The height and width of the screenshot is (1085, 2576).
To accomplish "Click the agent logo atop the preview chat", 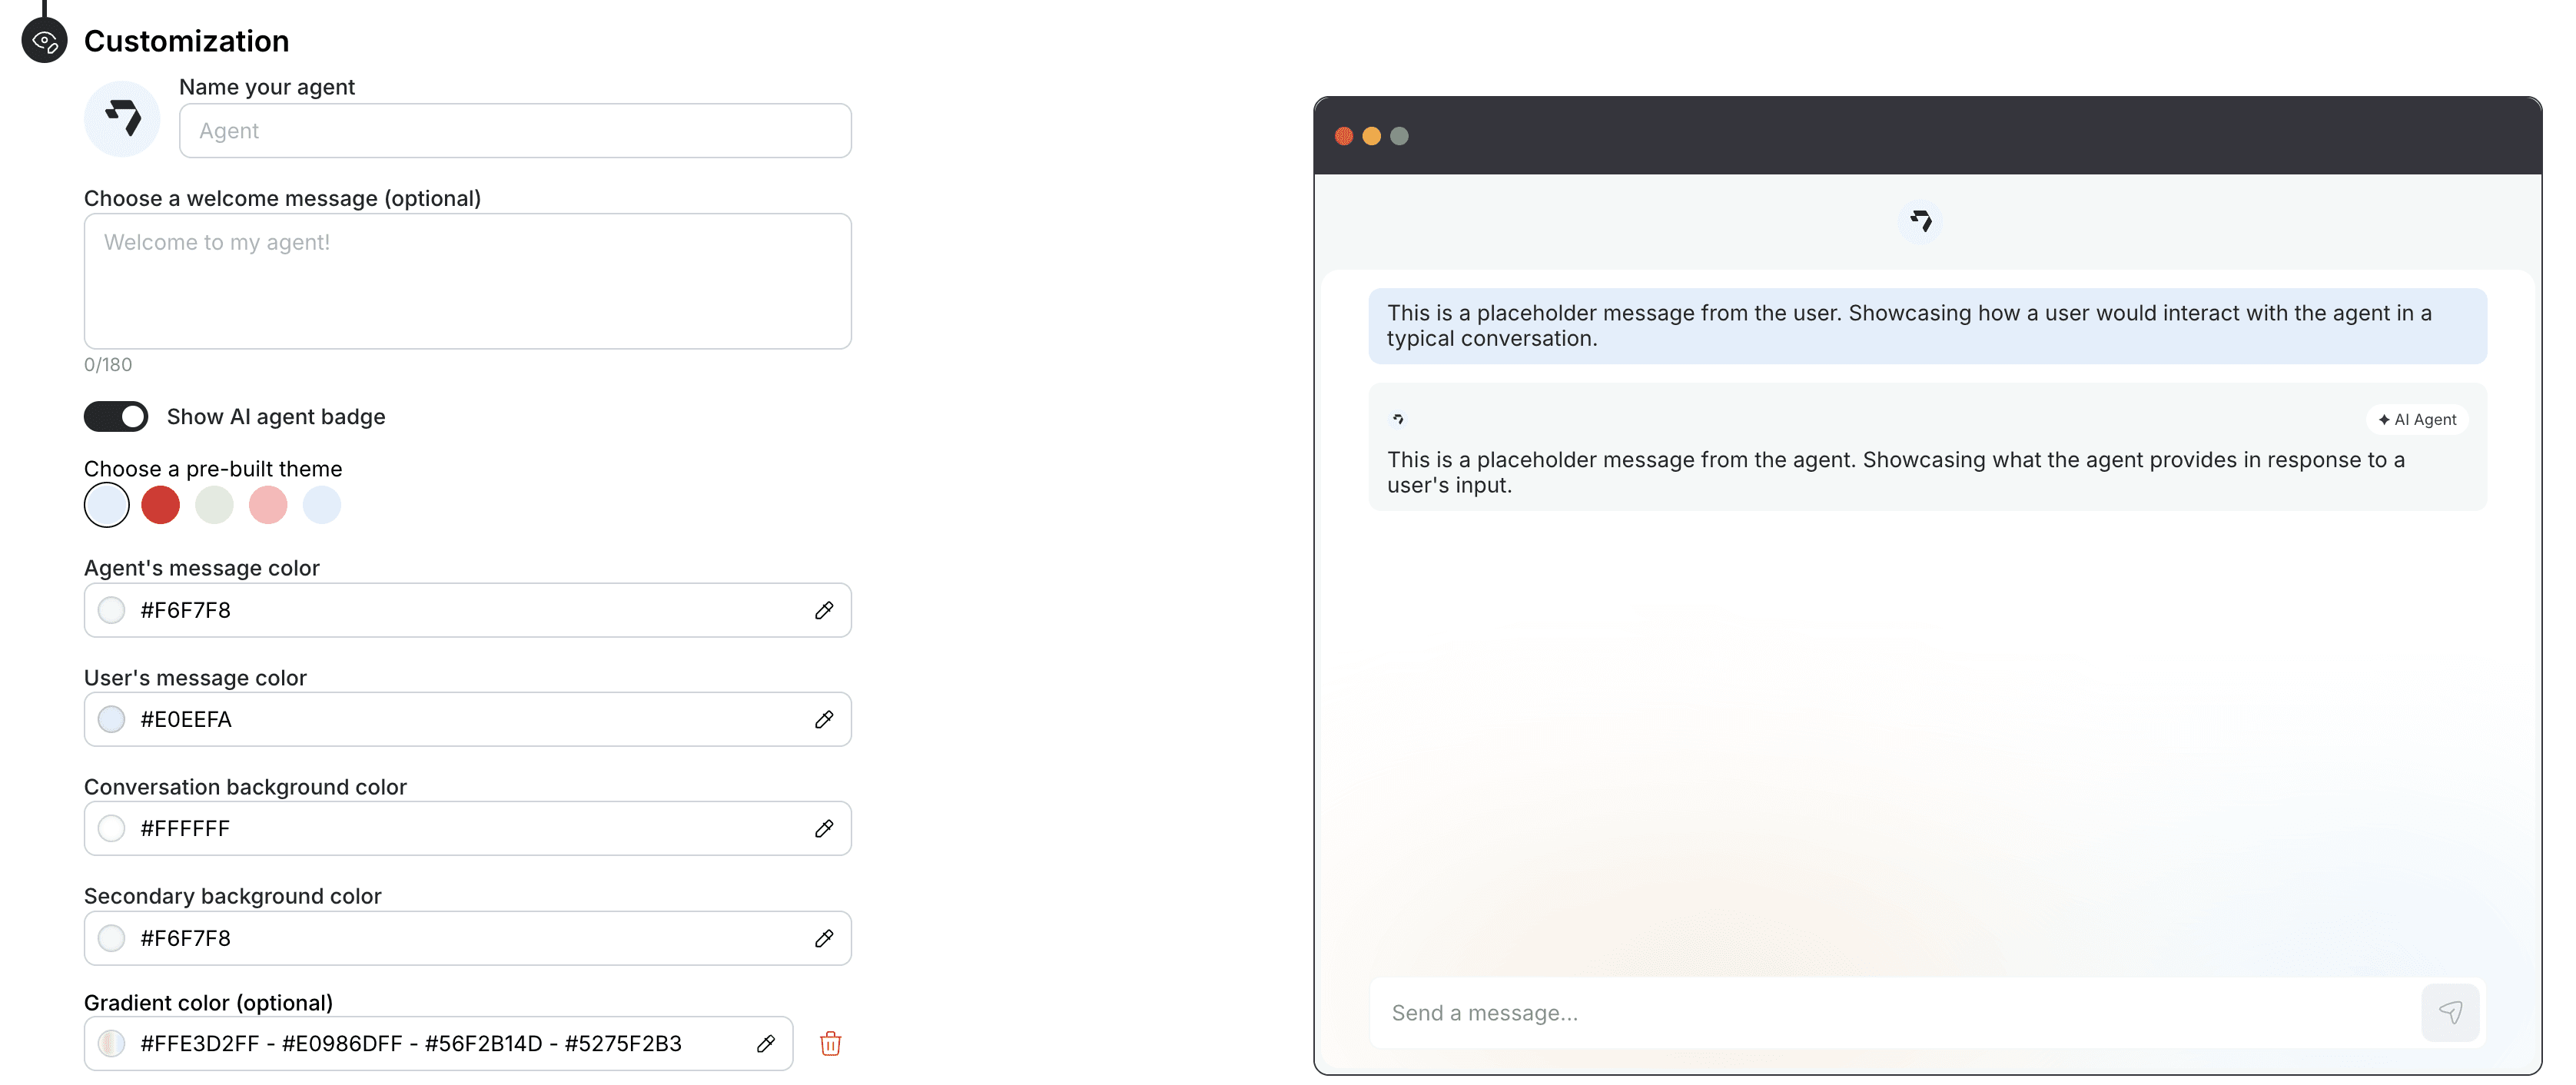I will coord(1920,221).
